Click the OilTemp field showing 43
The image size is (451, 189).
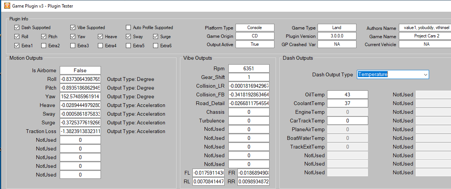pos(347,94)
